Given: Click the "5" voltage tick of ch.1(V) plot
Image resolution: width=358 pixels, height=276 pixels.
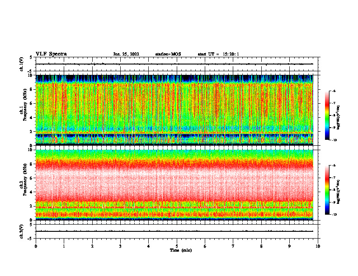Looking at the screenshot, I should [31, 57].
